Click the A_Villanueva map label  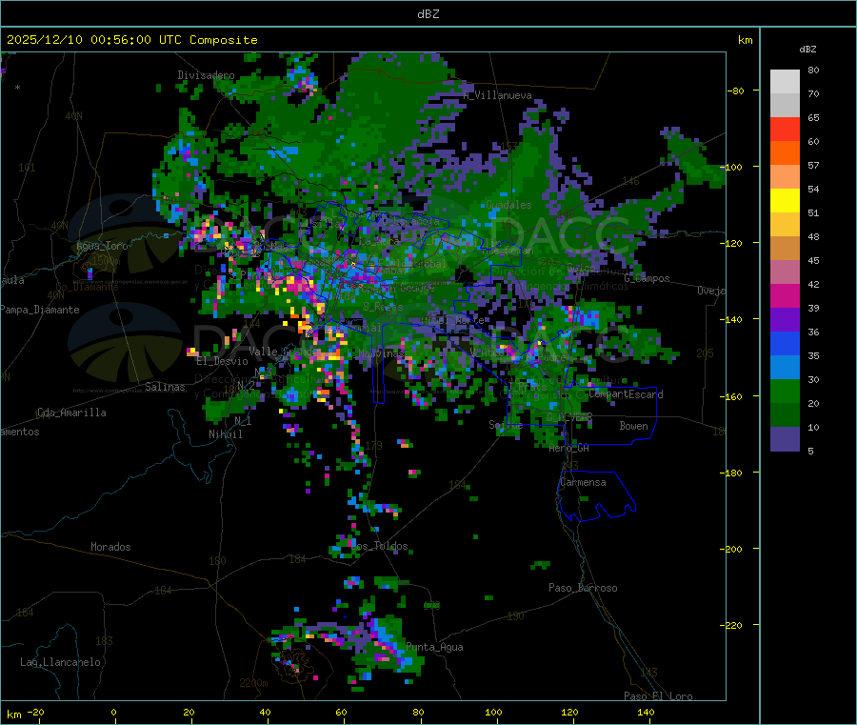coord(497,95)
